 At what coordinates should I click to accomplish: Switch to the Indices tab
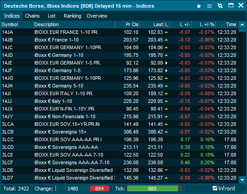point(12,16)
